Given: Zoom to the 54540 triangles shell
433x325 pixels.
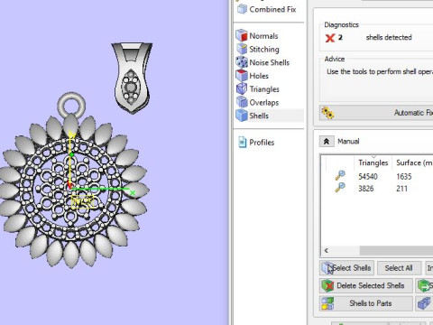Looking at the screenshot, I should click(x=340, y=175).
